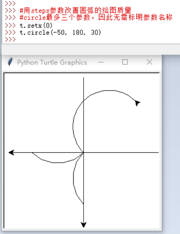This screenshot has height=234, width=180.
Task: Select the Python Turtle Graphics title text
Action: click(52, 62)
